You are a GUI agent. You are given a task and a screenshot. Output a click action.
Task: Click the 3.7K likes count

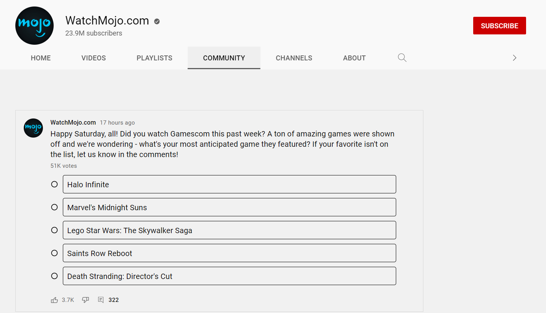click(x=68, y=300)
